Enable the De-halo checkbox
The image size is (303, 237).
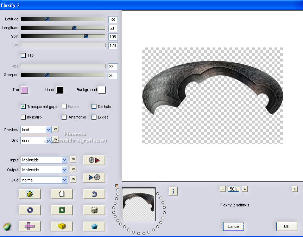pyautogui.click(x=94, y=107)
